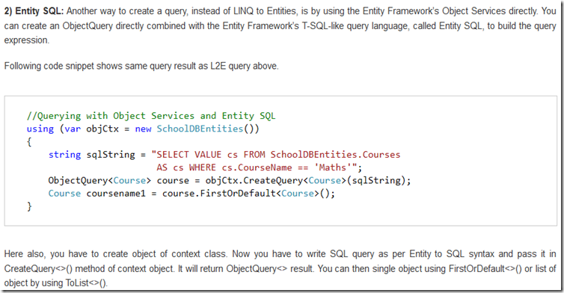Click the red string "SELECT VALUE cs FROM SchoolDBEntities.Courses"

276,155
